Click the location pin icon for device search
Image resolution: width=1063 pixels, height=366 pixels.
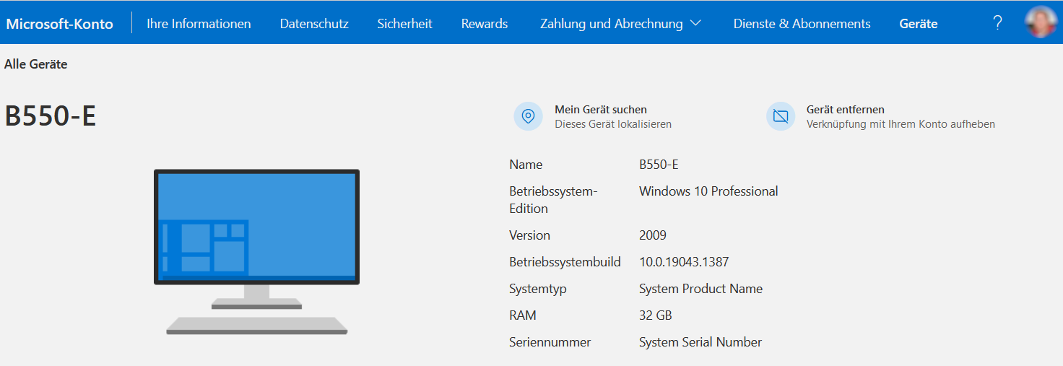[x=528, y=116]
